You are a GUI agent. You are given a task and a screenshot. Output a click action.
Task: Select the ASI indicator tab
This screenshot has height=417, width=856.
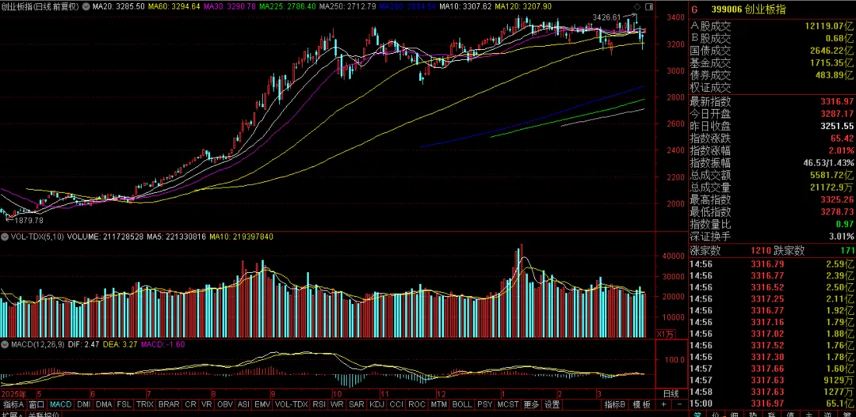tap(244, 404)
